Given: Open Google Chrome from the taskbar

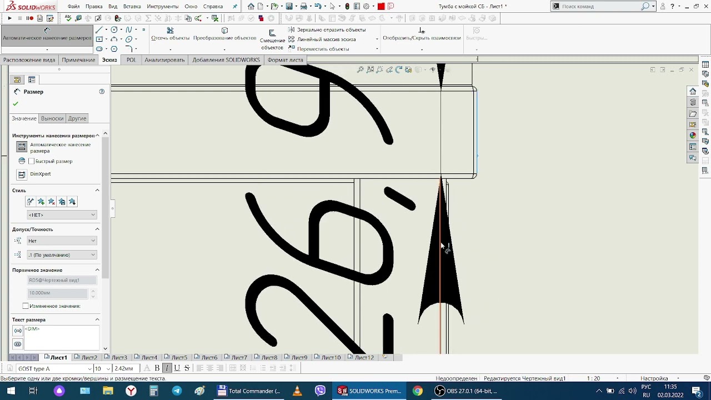Looking at the screenshot, I should 417,391.
